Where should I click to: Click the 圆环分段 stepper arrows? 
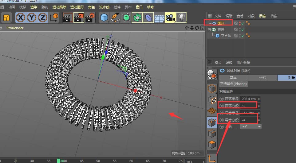point(259,106)
